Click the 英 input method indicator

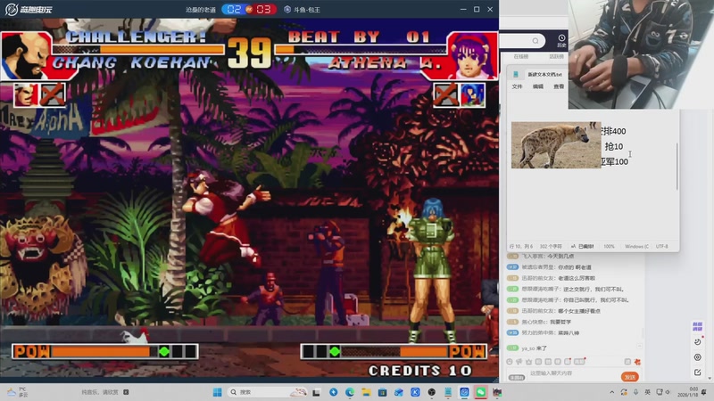[647, 392]
